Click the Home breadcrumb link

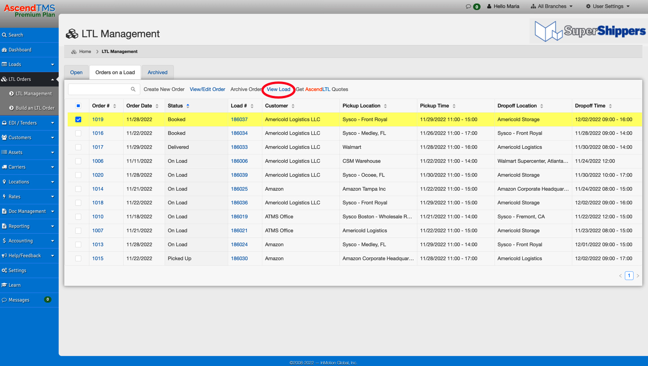[x=85, y=52]
